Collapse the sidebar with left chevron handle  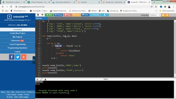(34, 60)
